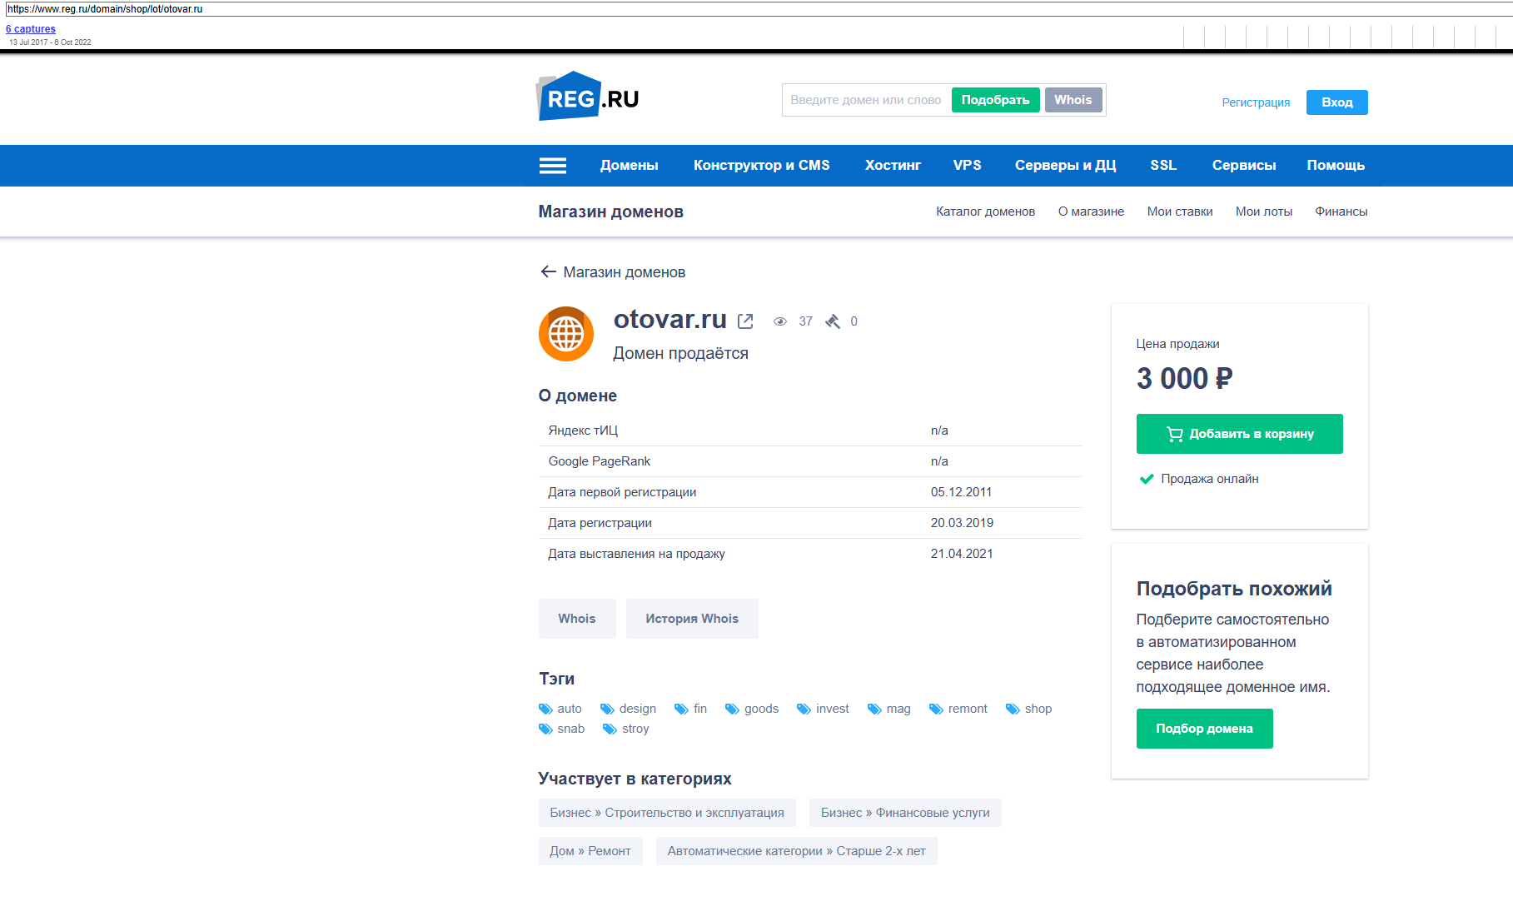Click the date 21.04.2021
The height and width of the screenshot is (911, 1513).
(962, 554)
